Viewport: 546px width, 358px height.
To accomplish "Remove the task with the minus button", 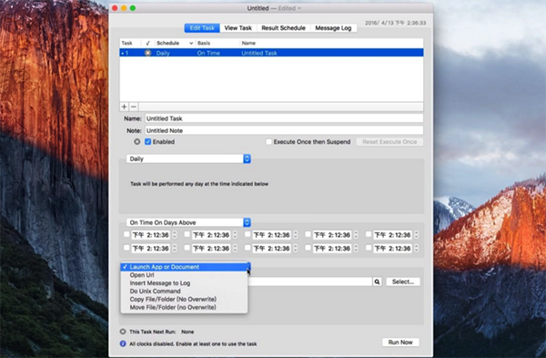I will click(134, 107).
